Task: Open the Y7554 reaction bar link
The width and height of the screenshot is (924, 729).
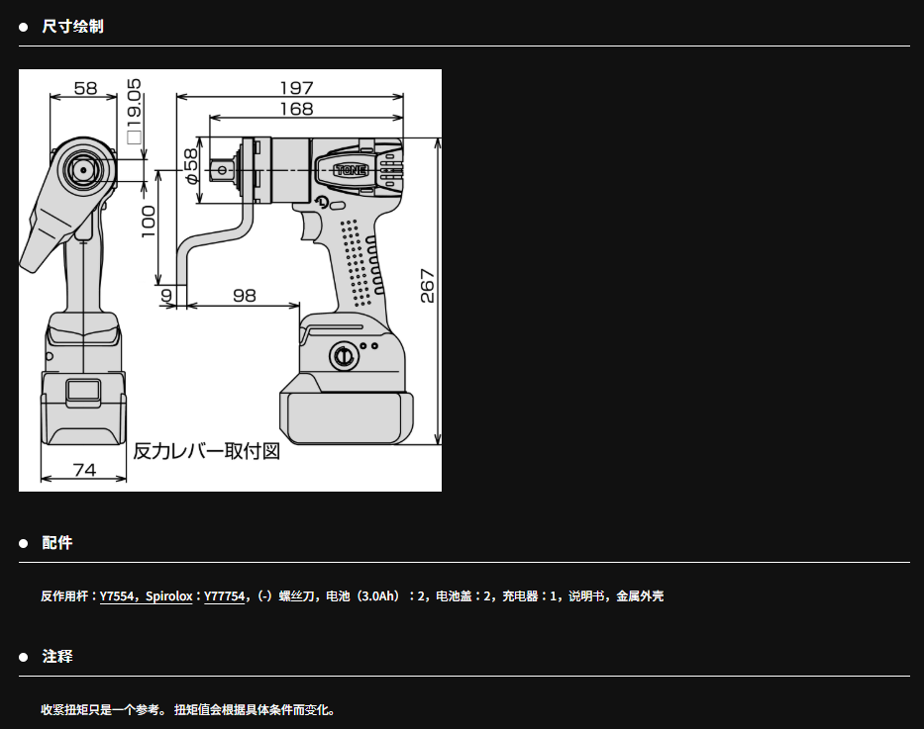Action: 117,596
